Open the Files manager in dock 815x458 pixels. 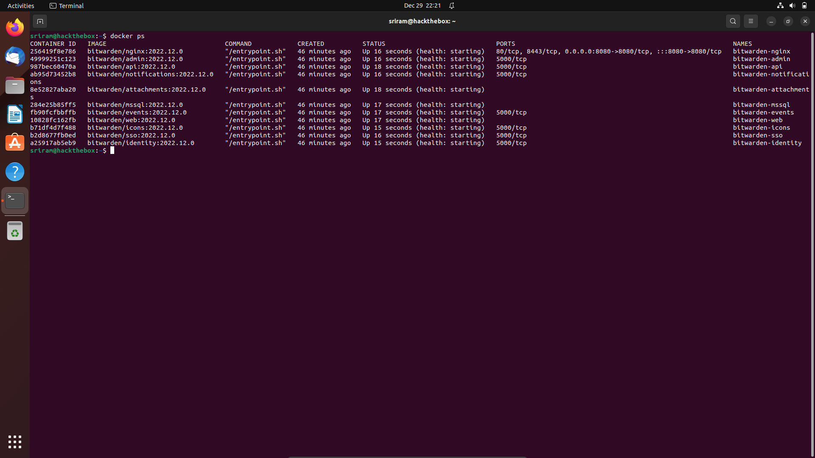tap(15, 85)
